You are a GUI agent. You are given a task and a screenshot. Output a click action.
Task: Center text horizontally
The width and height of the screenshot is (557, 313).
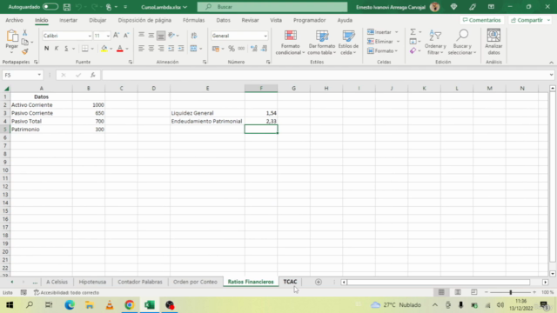tap(151, 49)
